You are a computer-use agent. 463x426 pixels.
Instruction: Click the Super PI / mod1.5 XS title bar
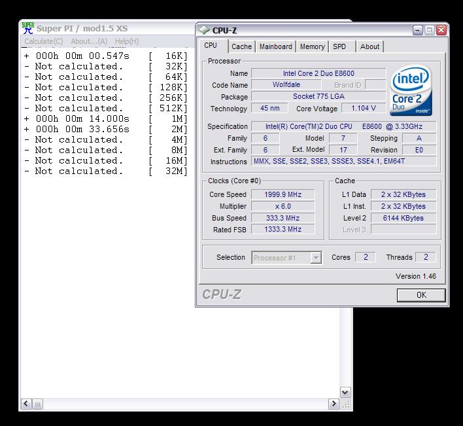[x=82, y=28]
